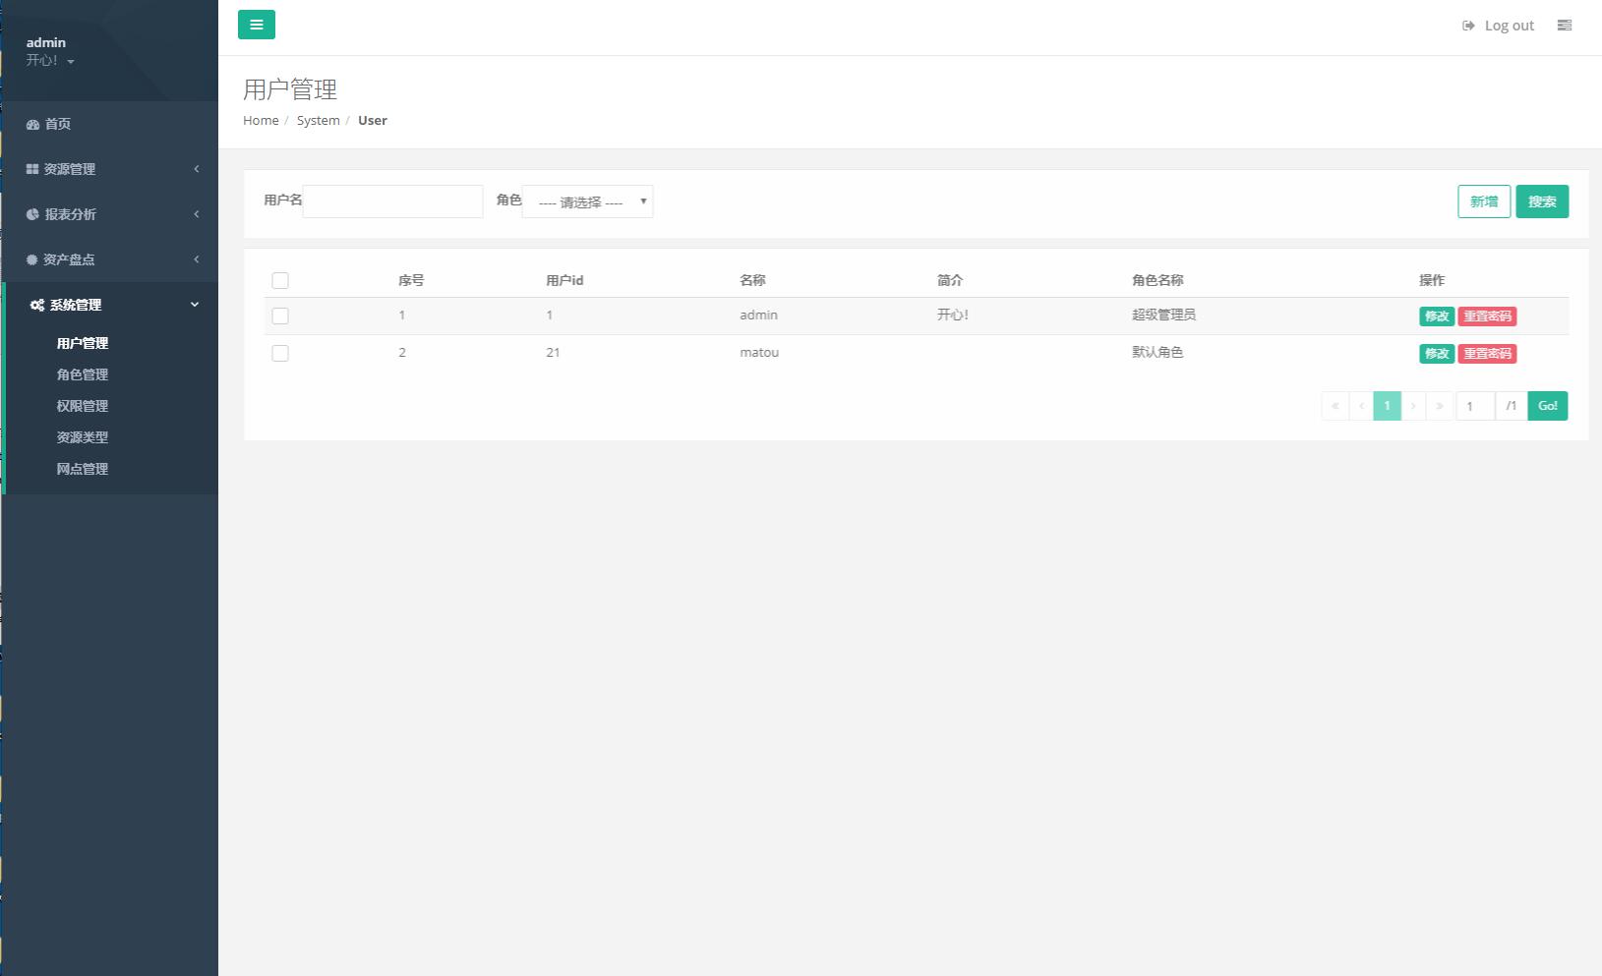1602x976 pixels.
Task: Select 角色管理 in the sidebar
Action: 83,374
